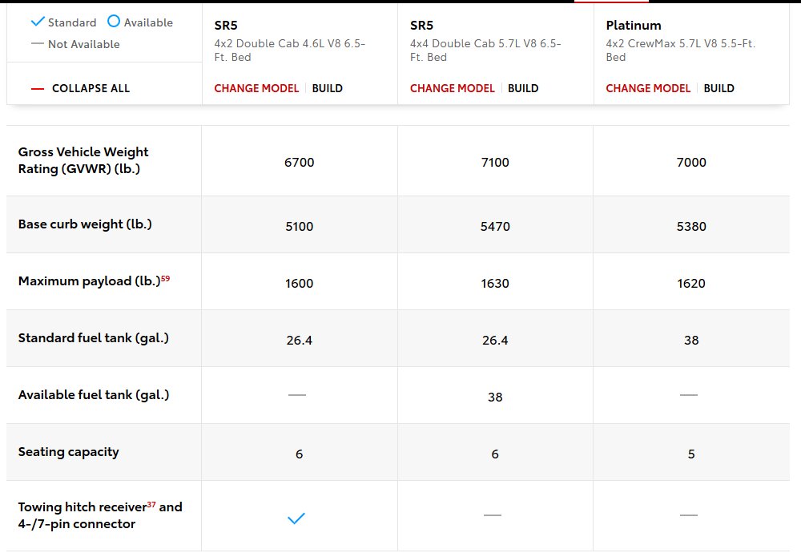The width and height of the screenshot is (801, 557).
Task: Click the curb weight value 5470
Action: point(495,226)
